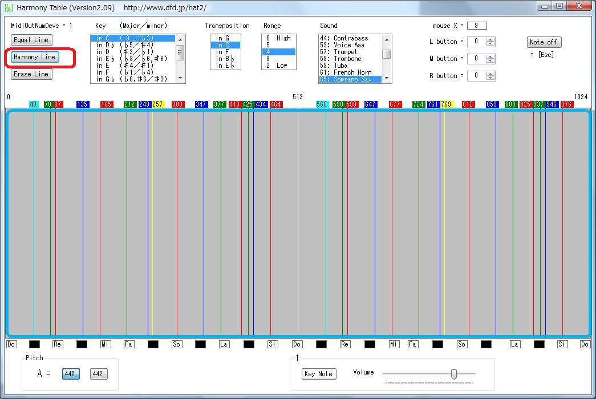Click up arrow of Sound list scrollbar
Viewport: 596px width, 399px height.
[x=387, y=39]
